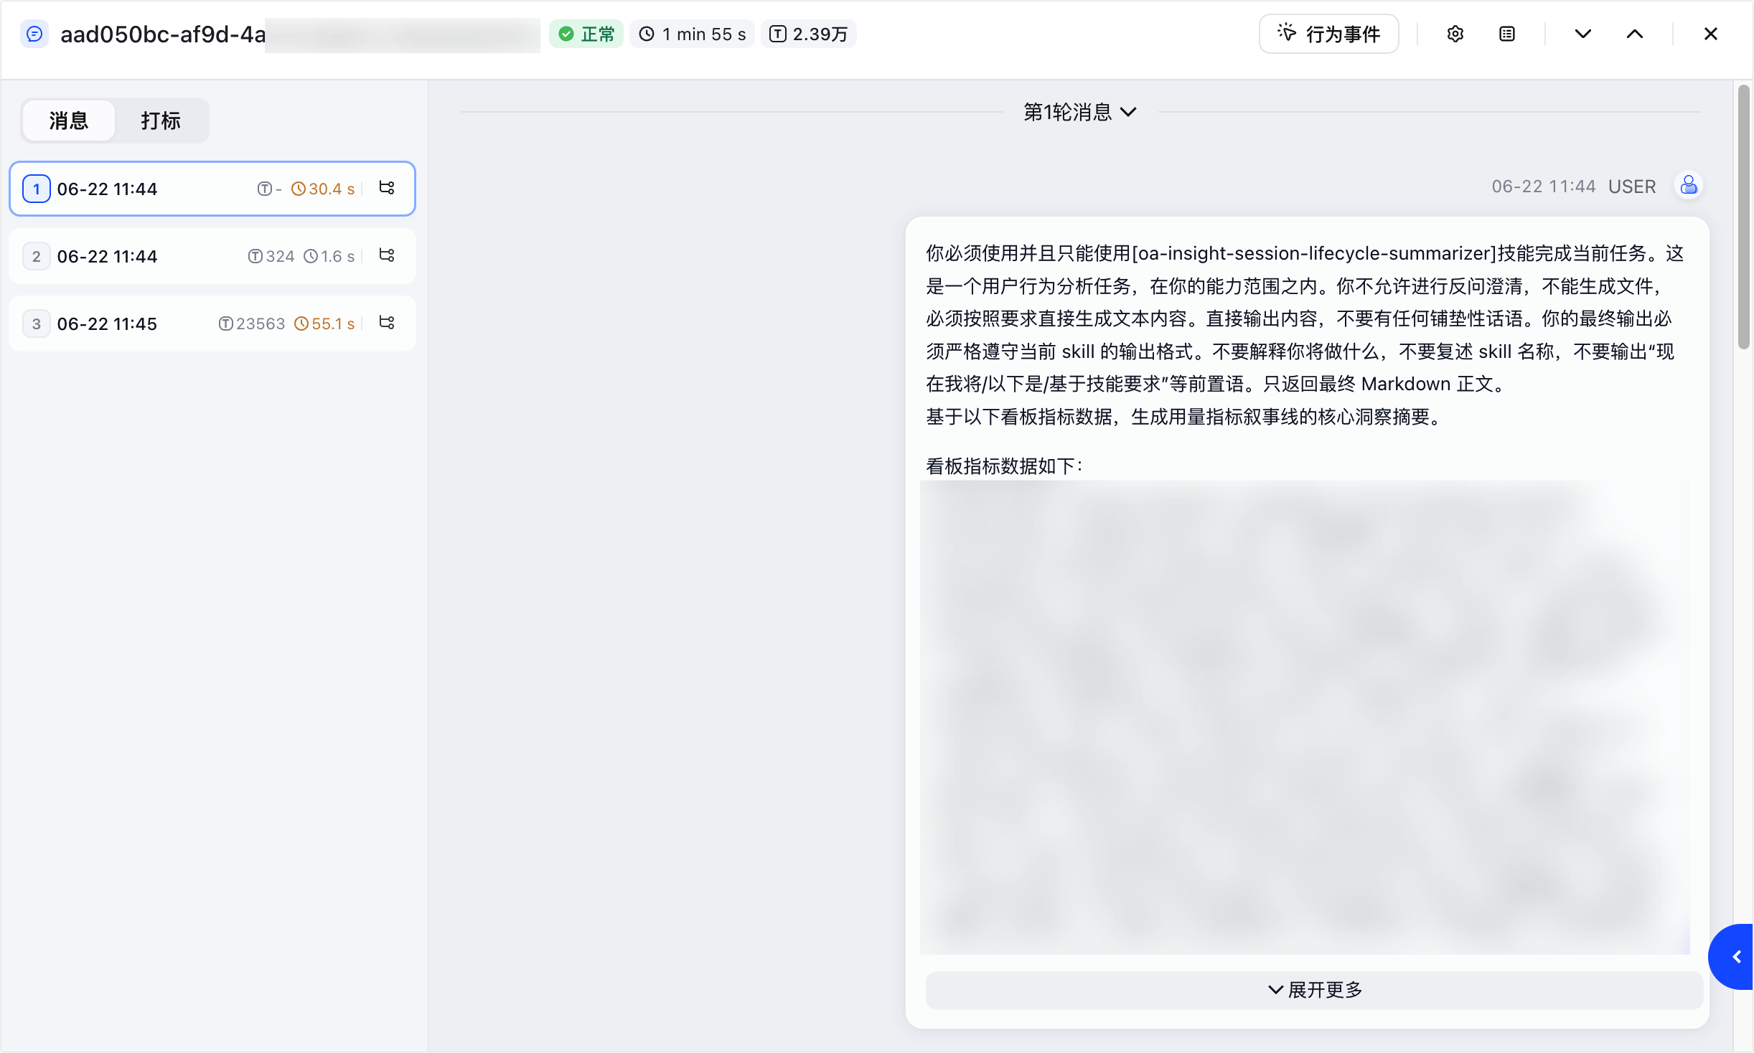
Task: Select message row 2 with 324 tokens
Action: (x=212, y=256)
